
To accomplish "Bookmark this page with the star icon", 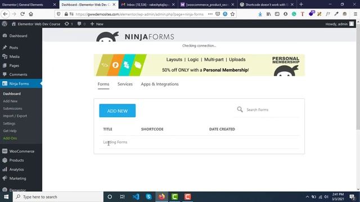I will pyautogui.click(x=232, y=14).
